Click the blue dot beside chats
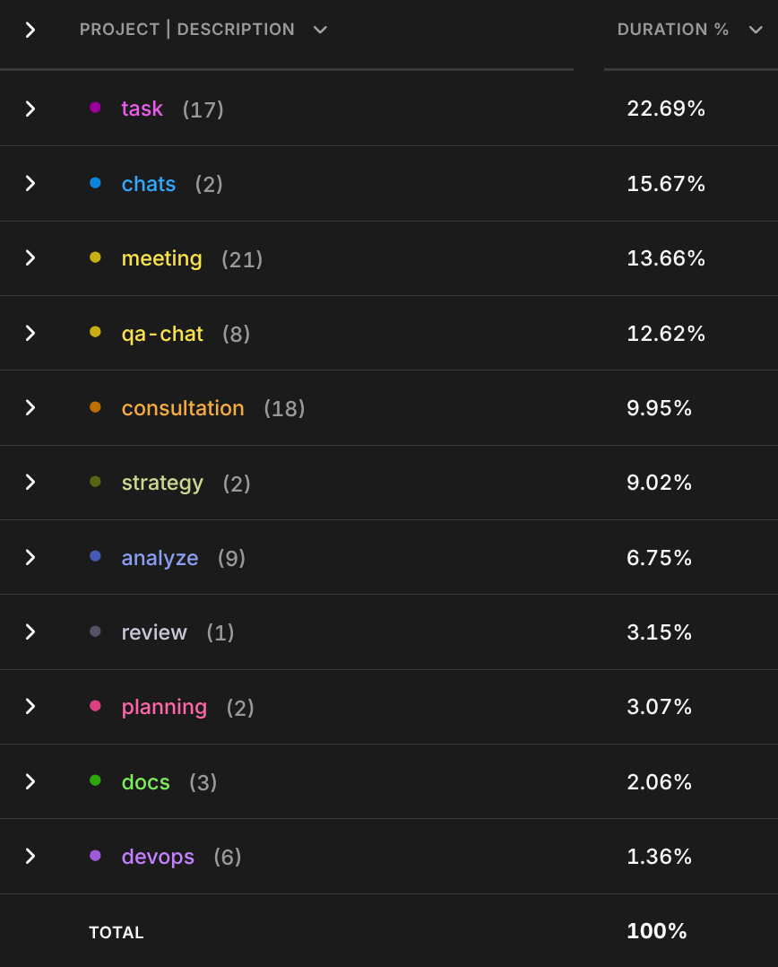The image size is (778, 967). click(95, 183)
